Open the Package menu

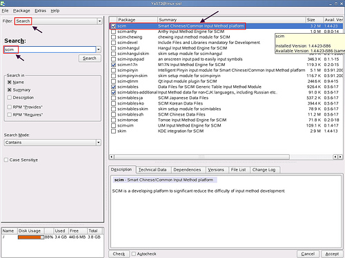tap(21, 11)
